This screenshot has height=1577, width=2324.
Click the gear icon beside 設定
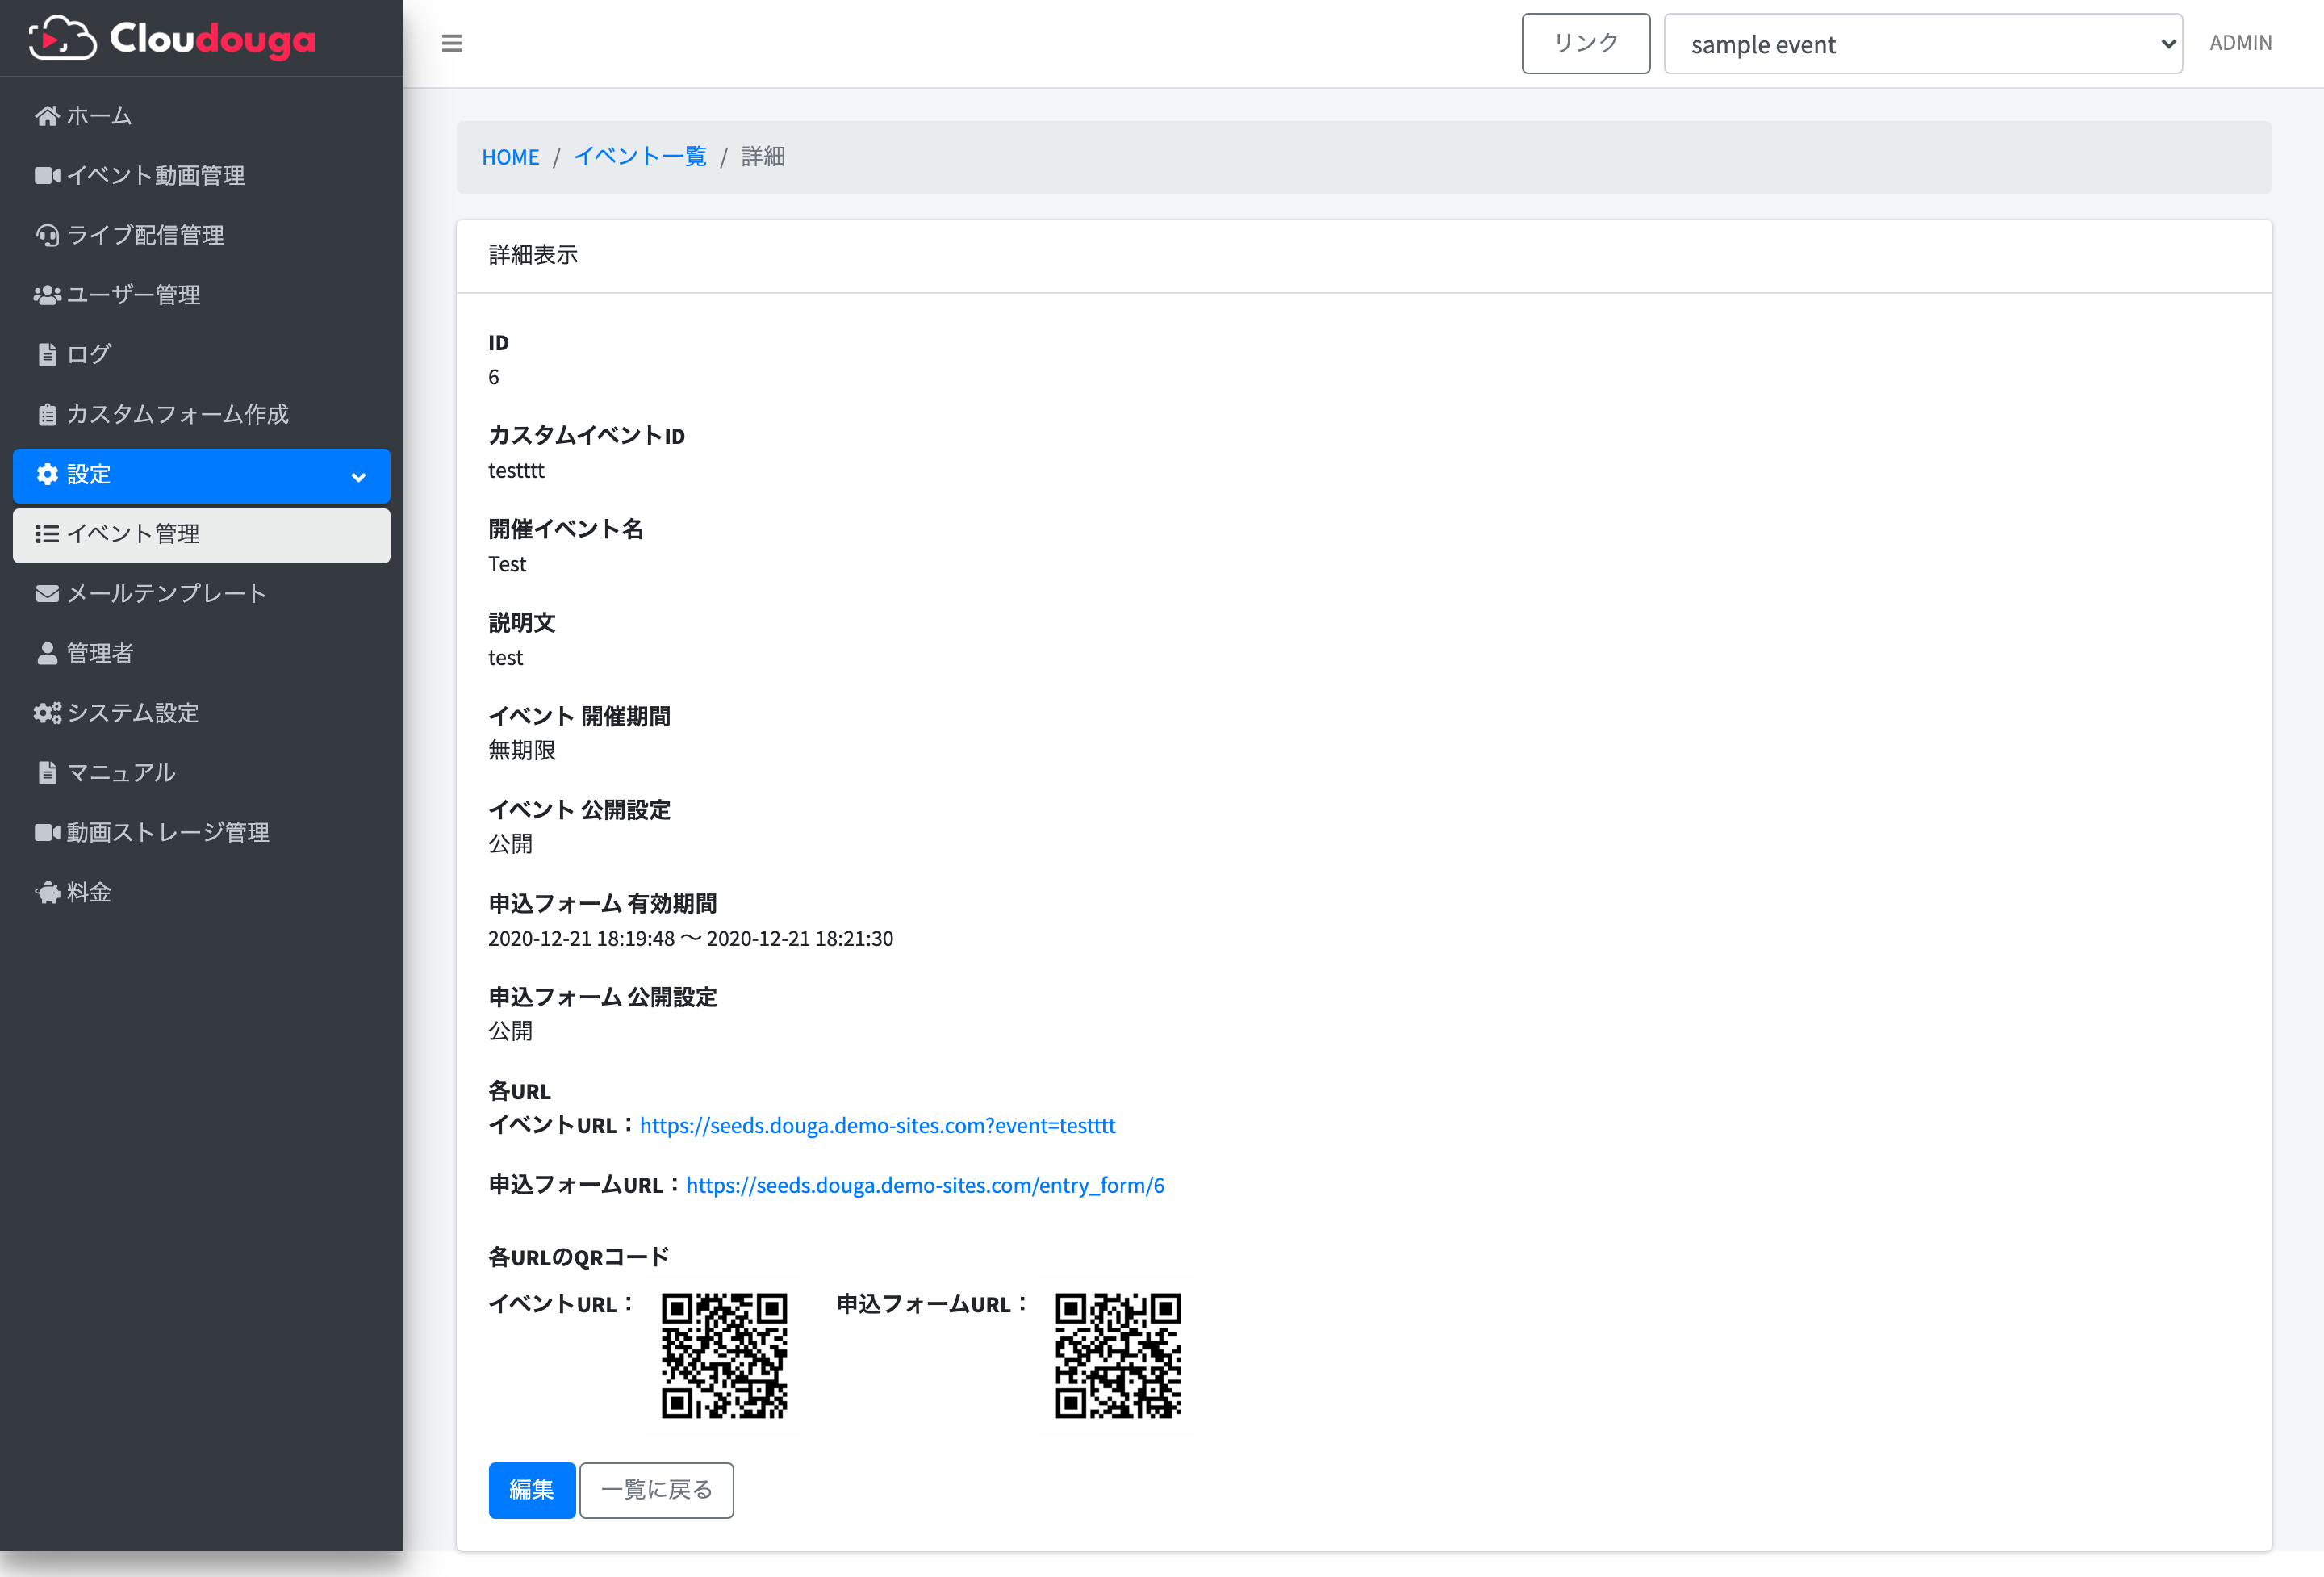click(47, 474)
